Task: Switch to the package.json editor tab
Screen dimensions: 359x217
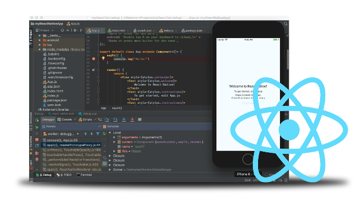Action: coord(193,30)
